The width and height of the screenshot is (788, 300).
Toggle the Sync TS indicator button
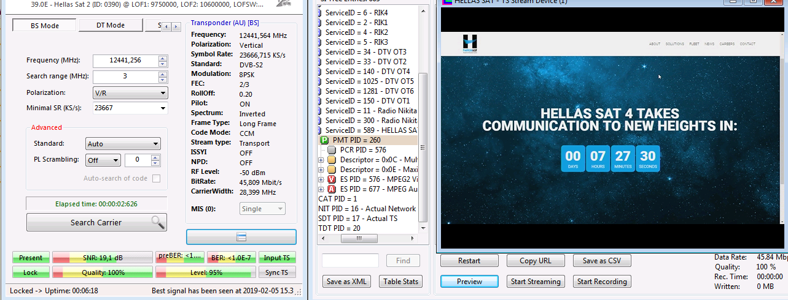[x=277, y=272]
